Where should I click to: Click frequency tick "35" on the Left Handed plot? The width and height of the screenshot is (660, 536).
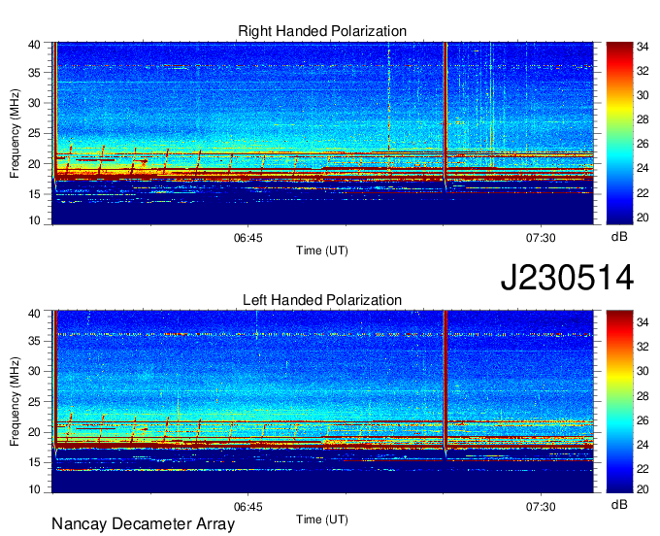[x=35, y=341]
